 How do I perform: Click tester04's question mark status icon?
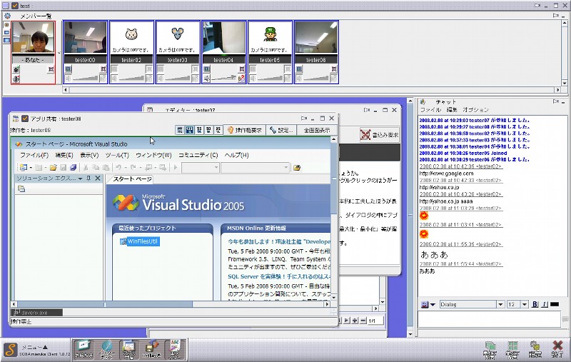(241, 79)
